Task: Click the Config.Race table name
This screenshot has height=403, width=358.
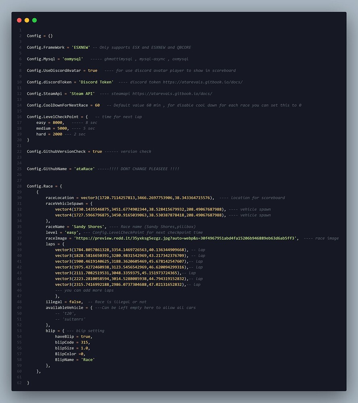Action: point(40,186)
